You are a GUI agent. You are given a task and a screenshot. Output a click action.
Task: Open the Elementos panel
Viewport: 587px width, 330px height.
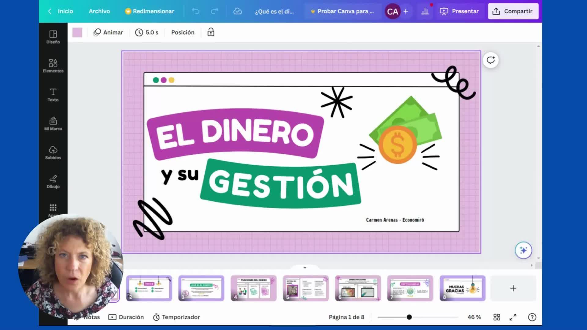(53, 66)
